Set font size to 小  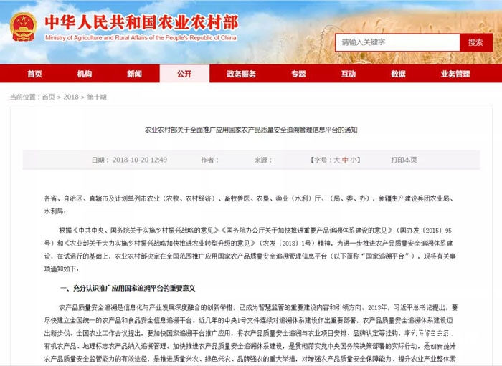353,160
